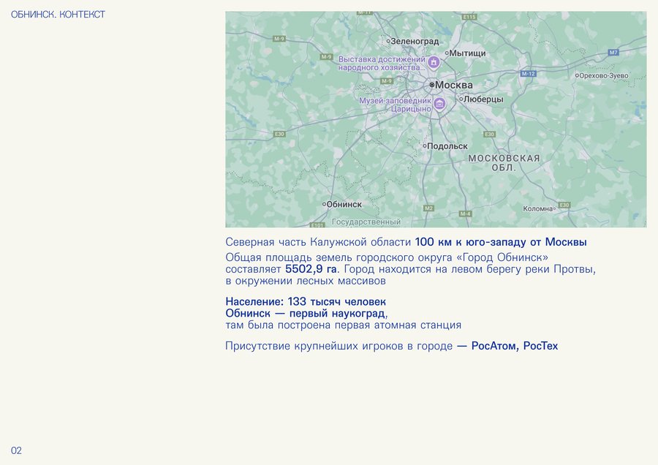Click line 'в окружении лесных массивов'
This screenshot has height=465, width=658.
(x=306, y=281)
